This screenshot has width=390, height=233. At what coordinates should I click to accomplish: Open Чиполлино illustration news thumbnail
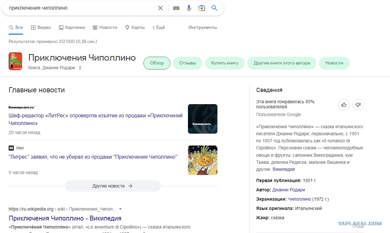pyautogui.click(x=203, y=160)
